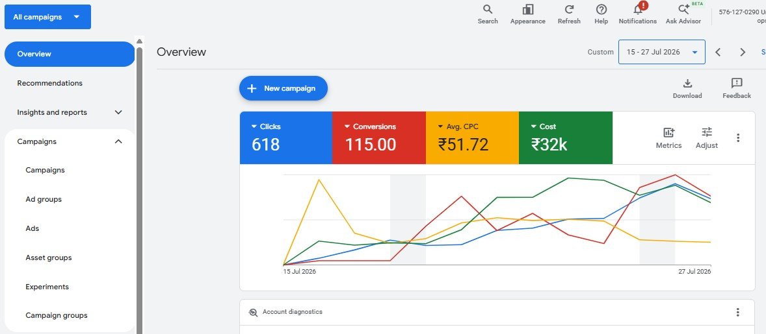This screenshot has height=334, width=766.
Task: Go to previous date range arrow
Action: click(718, 52)
